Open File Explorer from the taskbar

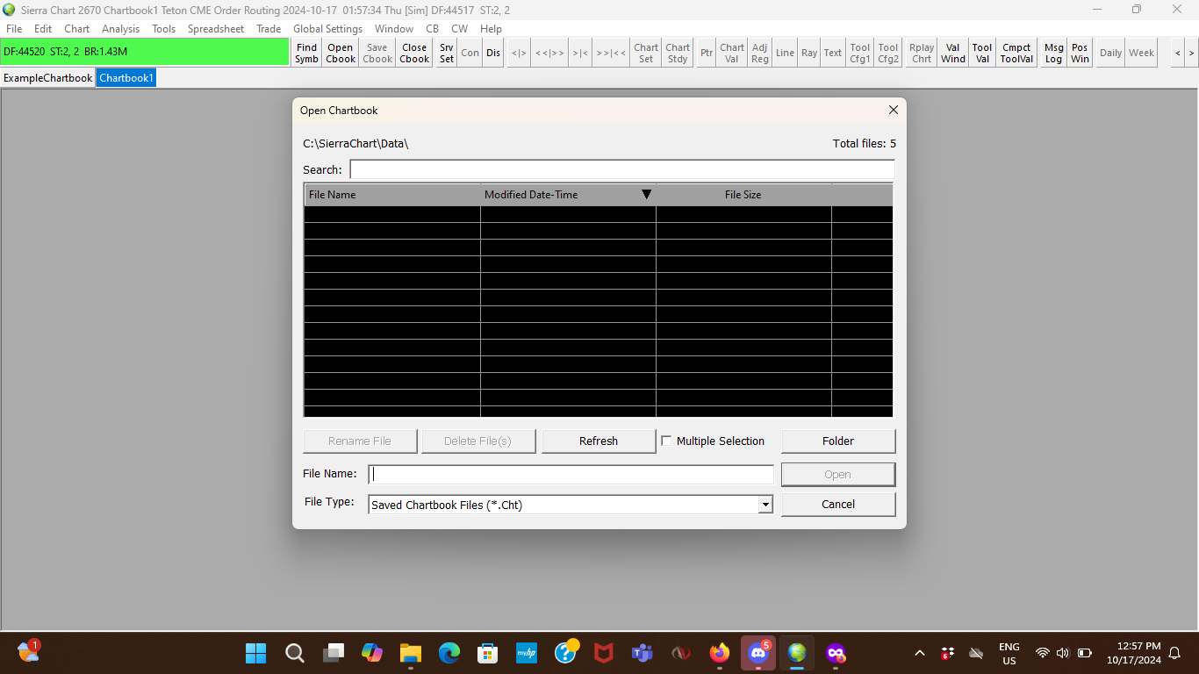click(x=411, y=653)
